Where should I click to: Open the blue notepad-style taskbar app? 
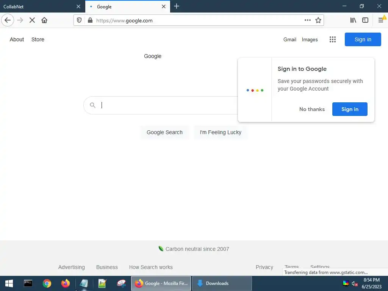point(84,283)
